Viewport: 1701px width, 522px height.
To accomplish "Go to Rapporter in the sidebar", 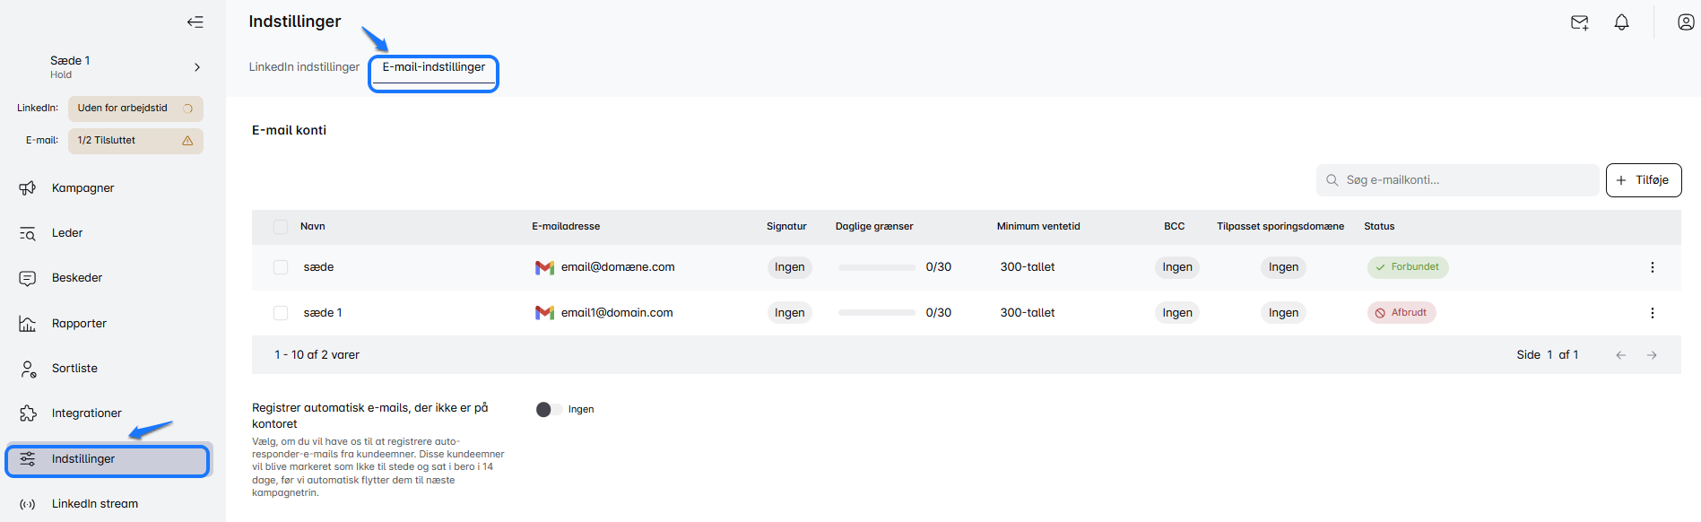I will [x=79, y=324].
